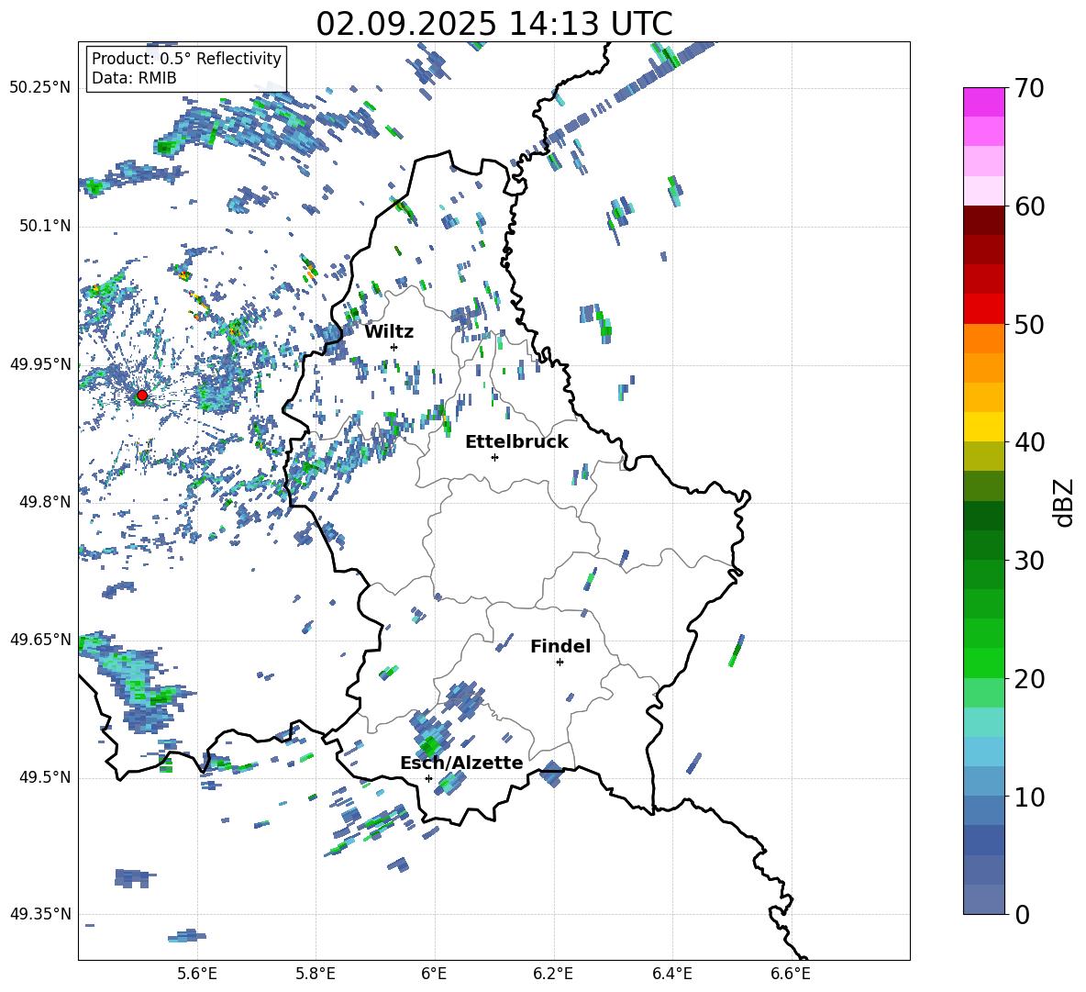Viewport: 1086px width, 992px height.
Task: Click the 6.2°E longitude label
Action: pyautogui.click(x=553, y=974)
